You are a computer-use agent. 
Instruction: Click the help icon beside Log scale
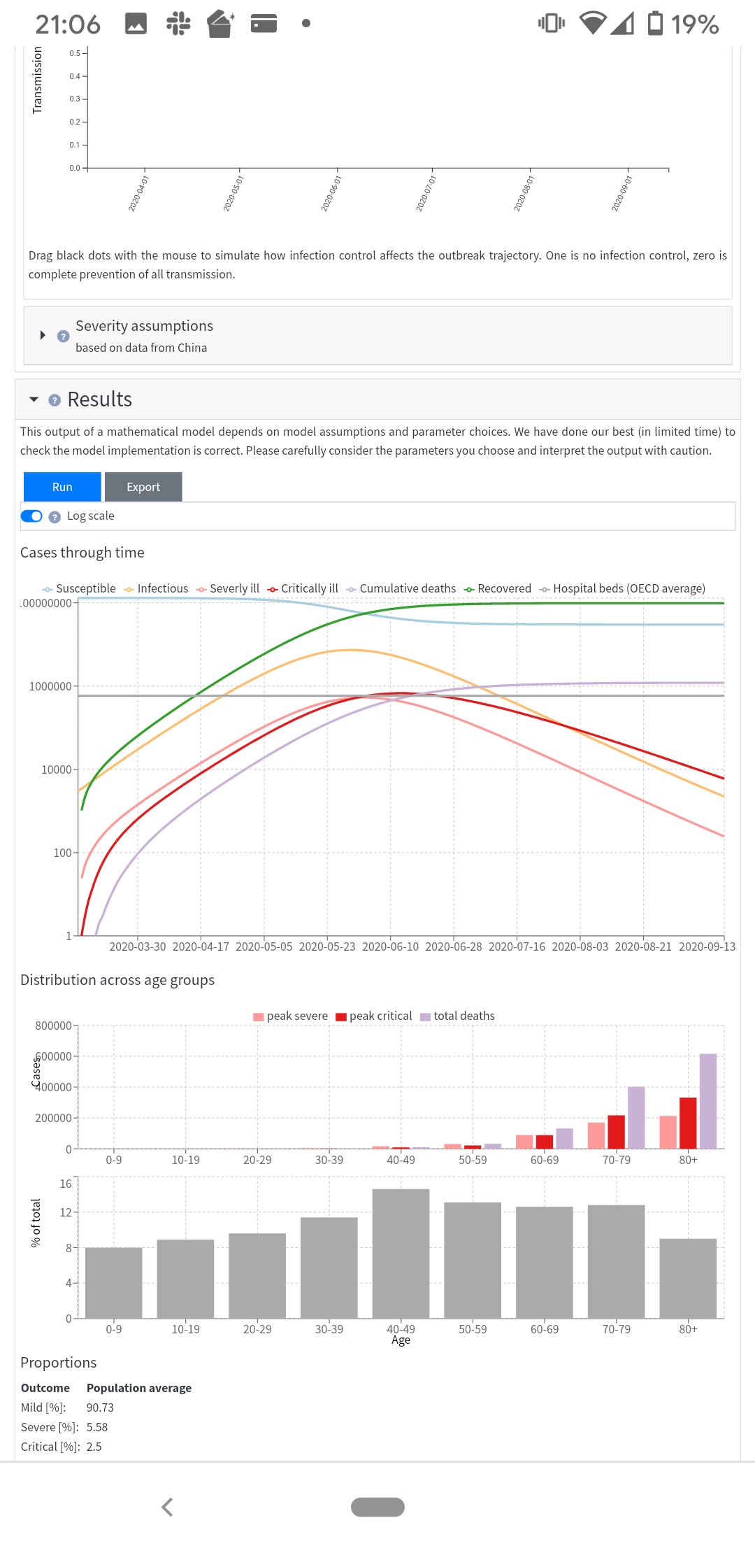tap(55, 517)
